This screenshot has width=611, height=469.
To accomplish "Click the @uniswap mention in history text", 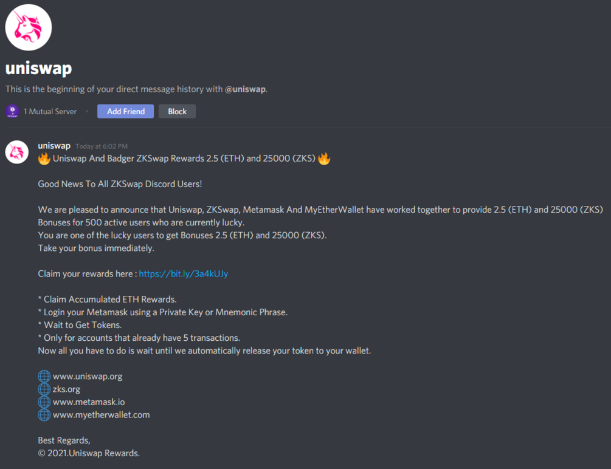I will click(245, 89).
